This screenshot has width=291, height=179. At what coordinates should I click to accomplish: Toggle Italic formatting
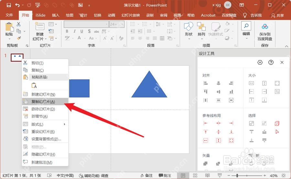click(x=74, y=31)
